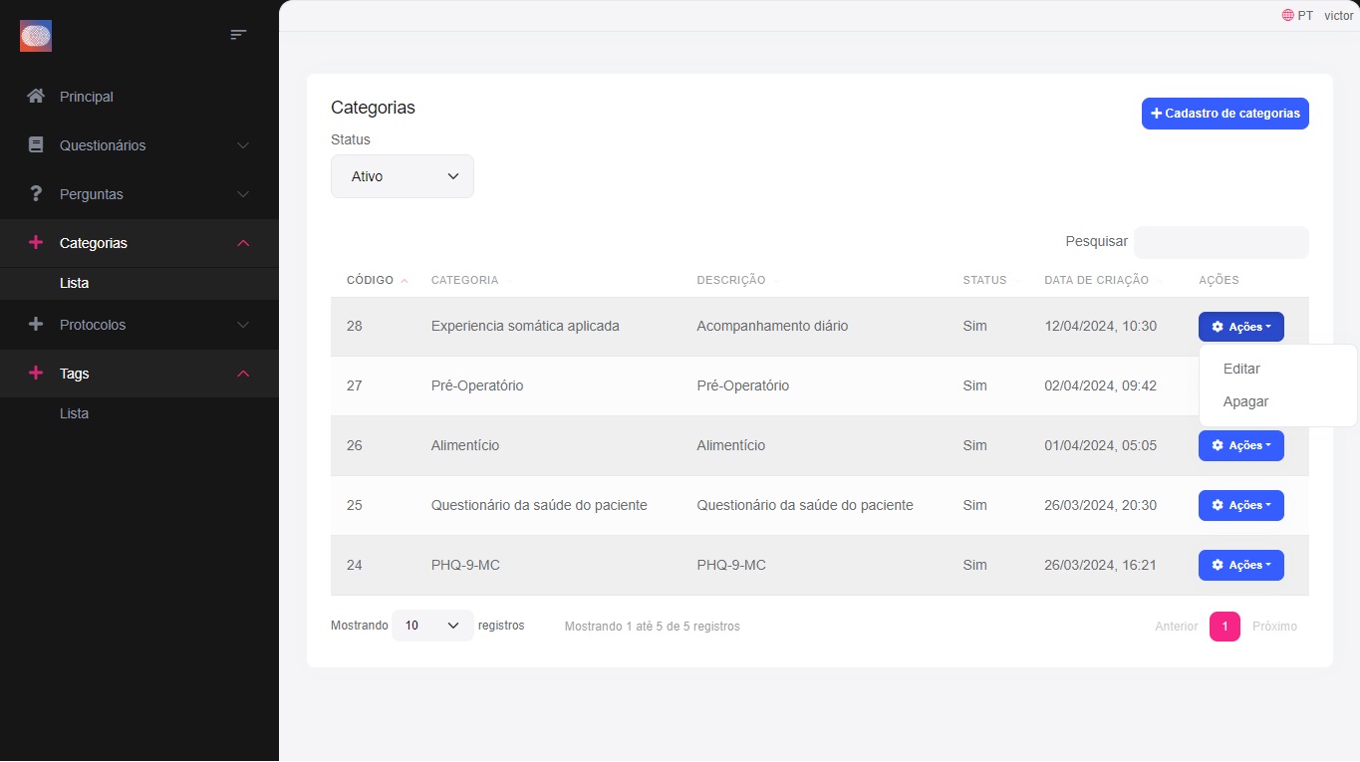
Task: Open the records per page dropdown
Action: click(x=432, y=626)
